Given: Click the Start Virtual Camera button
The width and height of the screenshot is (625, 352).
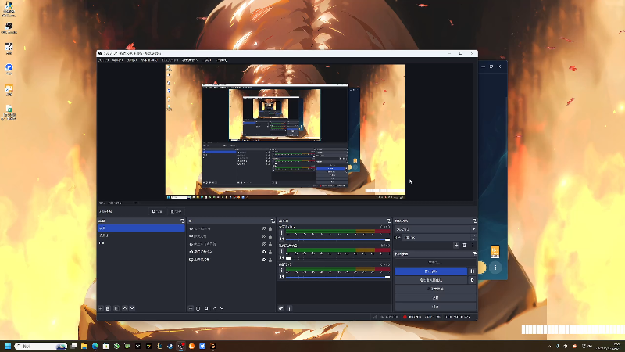Looking at the screenshot, I should (431, 280).
